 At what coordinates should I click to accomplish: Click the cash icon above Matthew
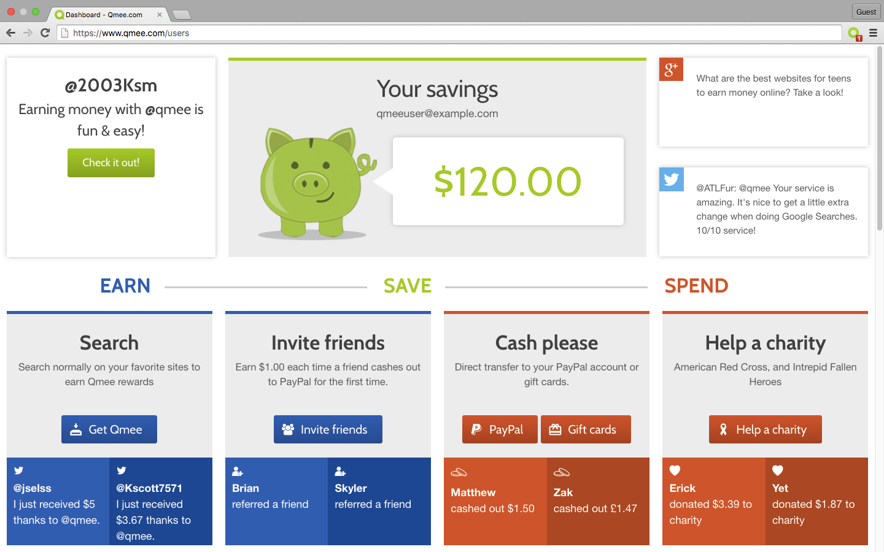pyautogui.click(x=459, y=472)
